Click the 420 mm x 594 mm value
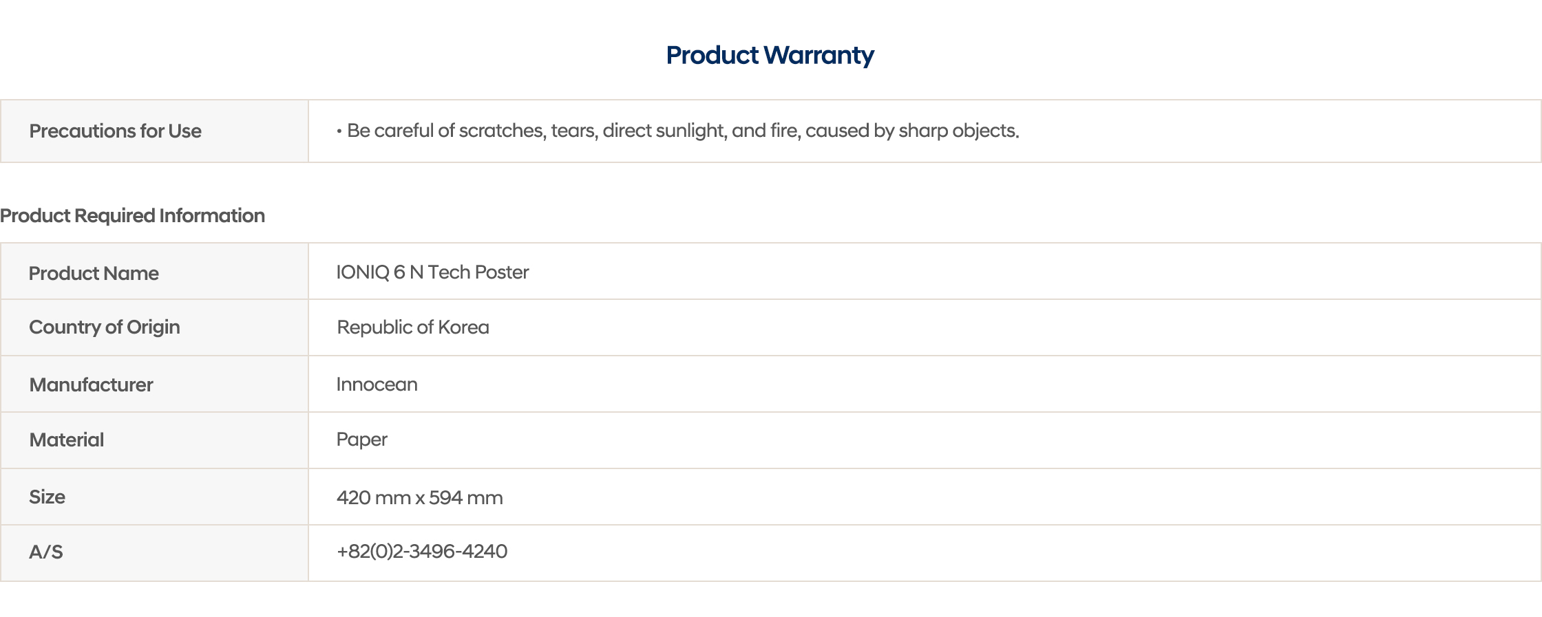 pyautogui.click(x=419, y=497)
